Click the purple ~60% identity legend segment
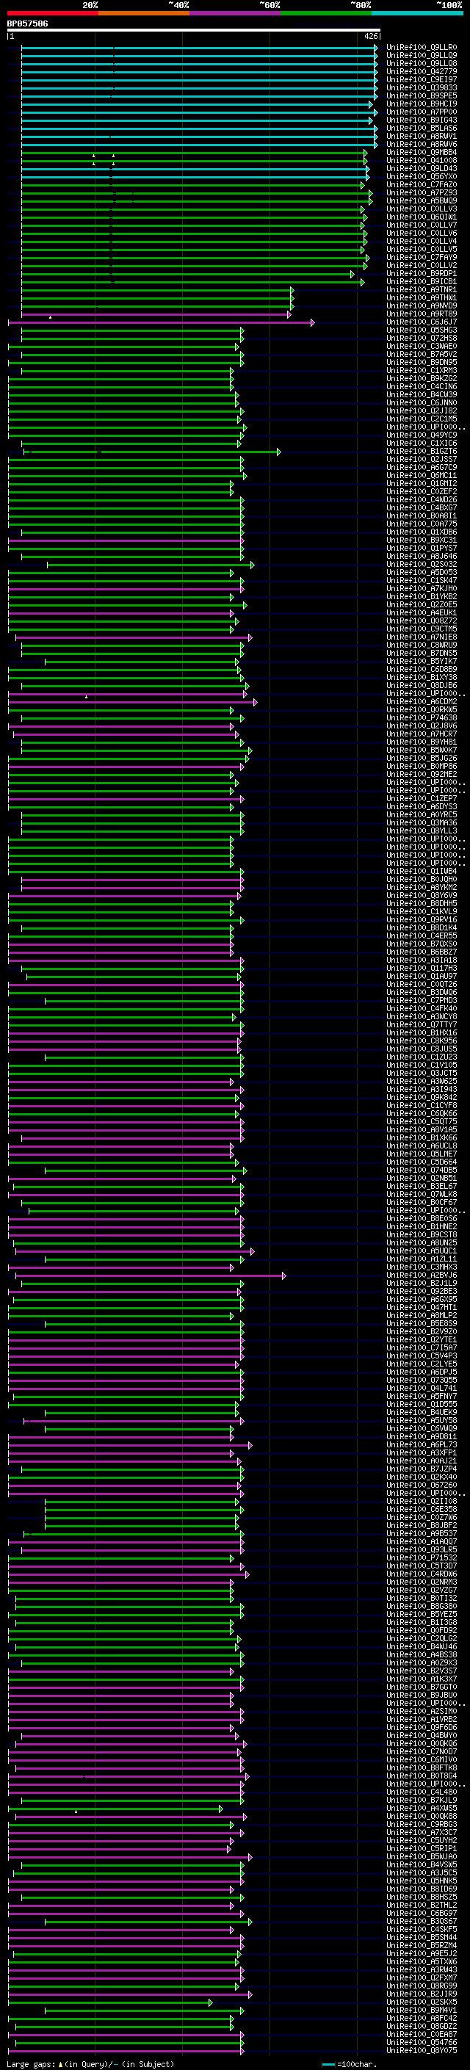470x2070 pixels. click(x=236, y=14)
